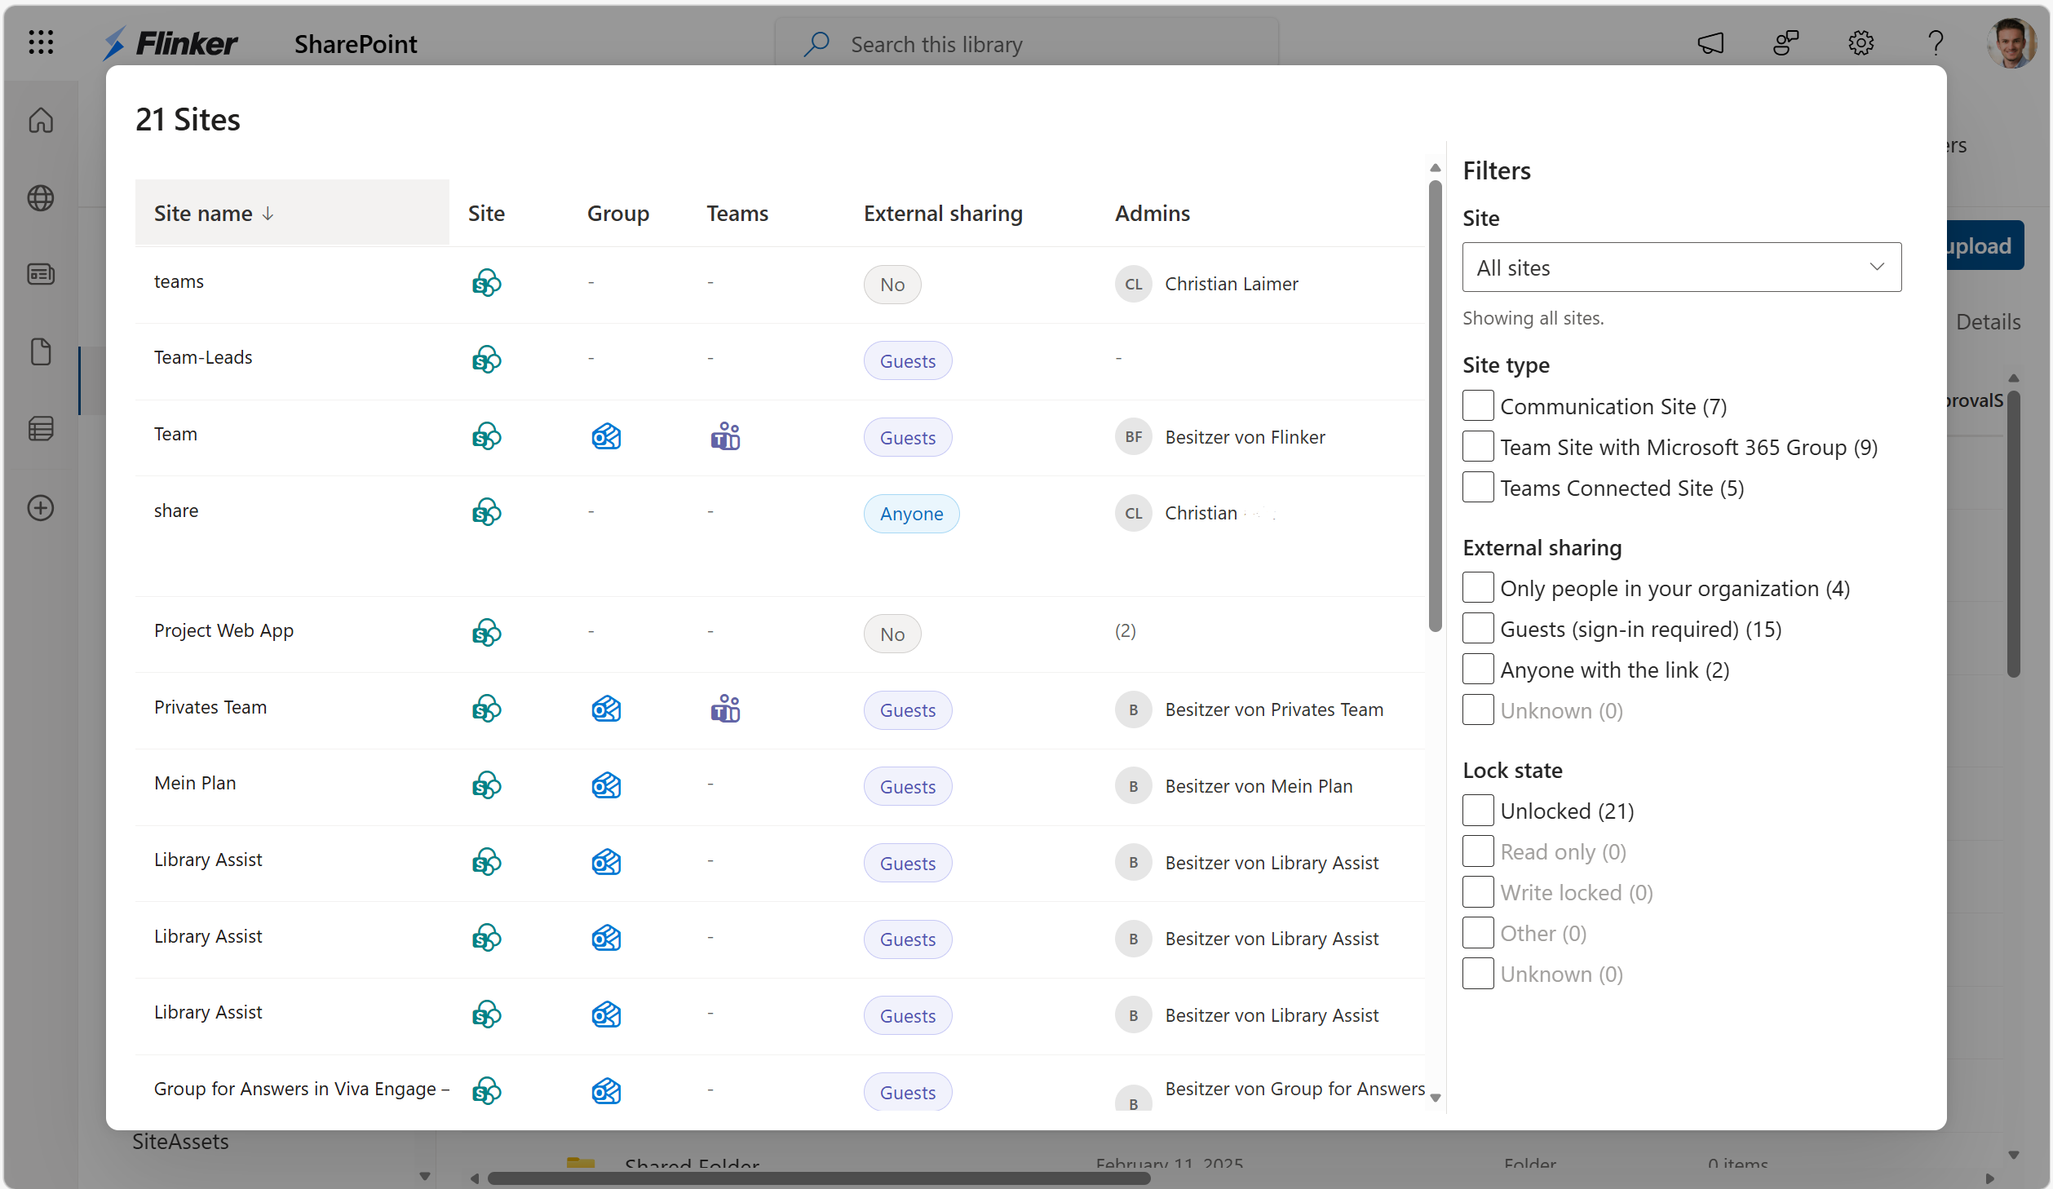Image resolution: width=2053 pixels, height=1189 pixels.
Task: Click the Teams icon in the Privates Team row
Action: (724, 709)
